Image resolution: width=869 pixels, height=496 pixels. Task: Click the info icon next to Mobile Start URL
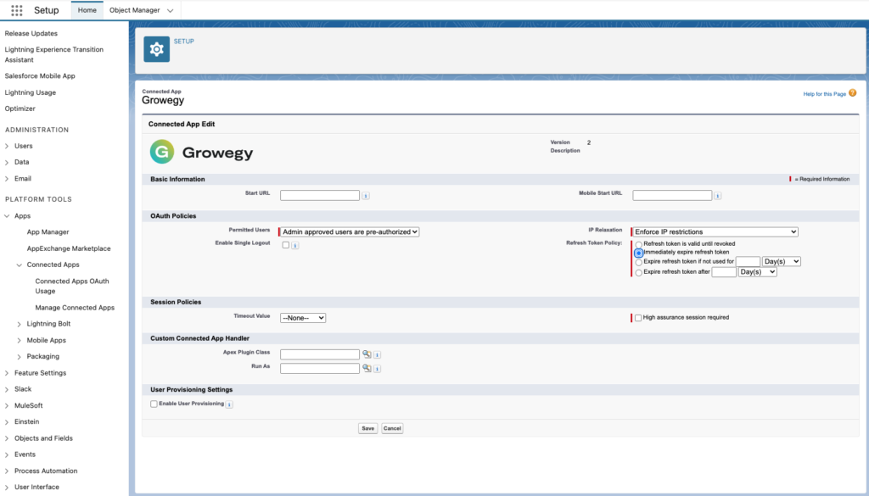pyautogui.click(x=718, y=196)
